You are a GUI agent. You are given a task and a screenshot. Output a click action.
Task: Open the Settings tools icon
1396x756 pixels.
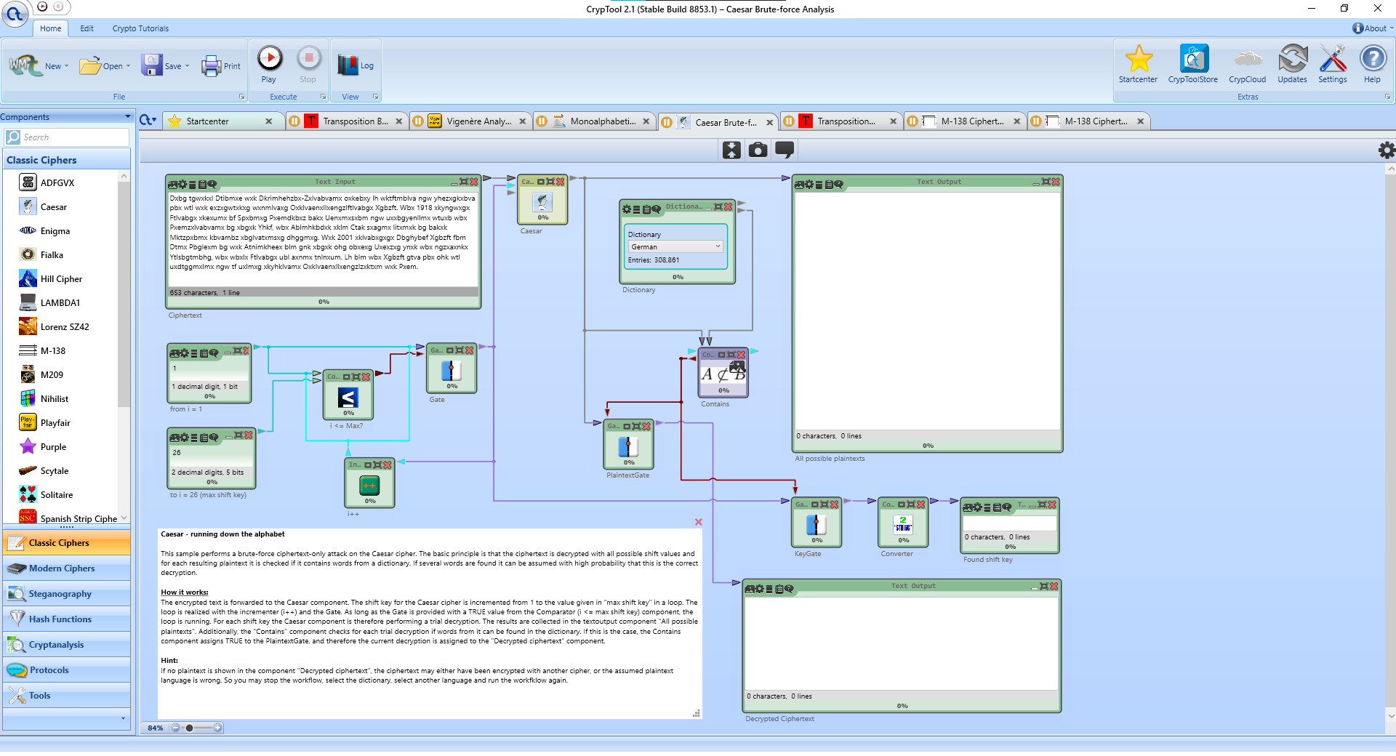[x=1332, y=64]
